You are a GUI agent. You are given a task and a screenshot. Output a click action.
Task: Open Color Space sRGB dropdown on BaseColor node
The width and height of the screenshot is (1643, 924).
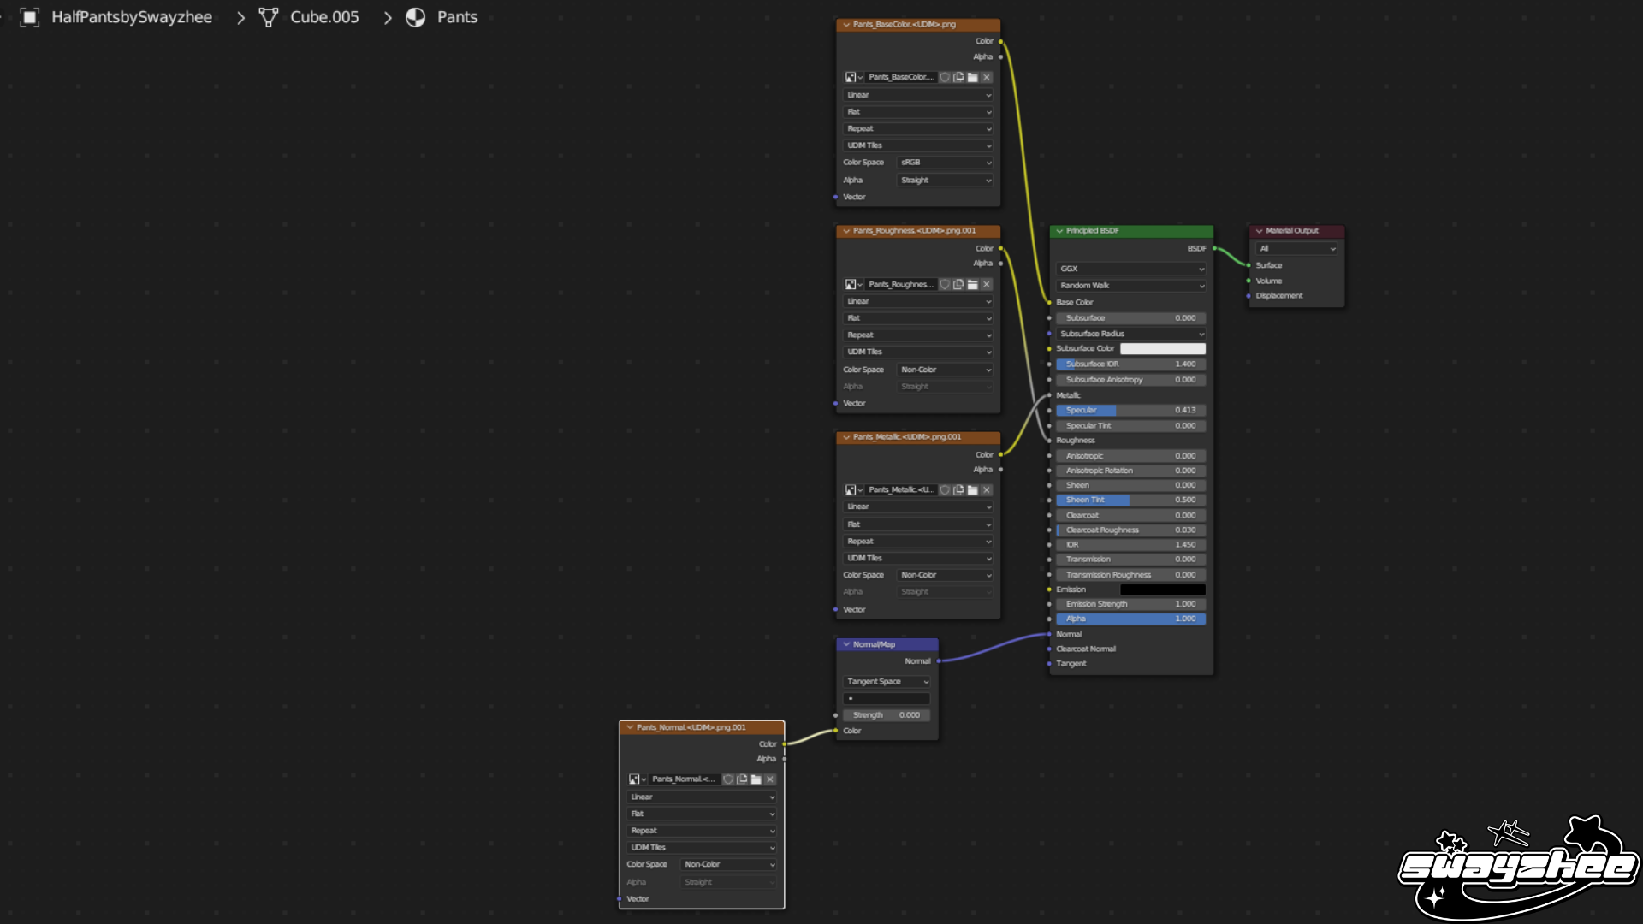pos(946,163)
